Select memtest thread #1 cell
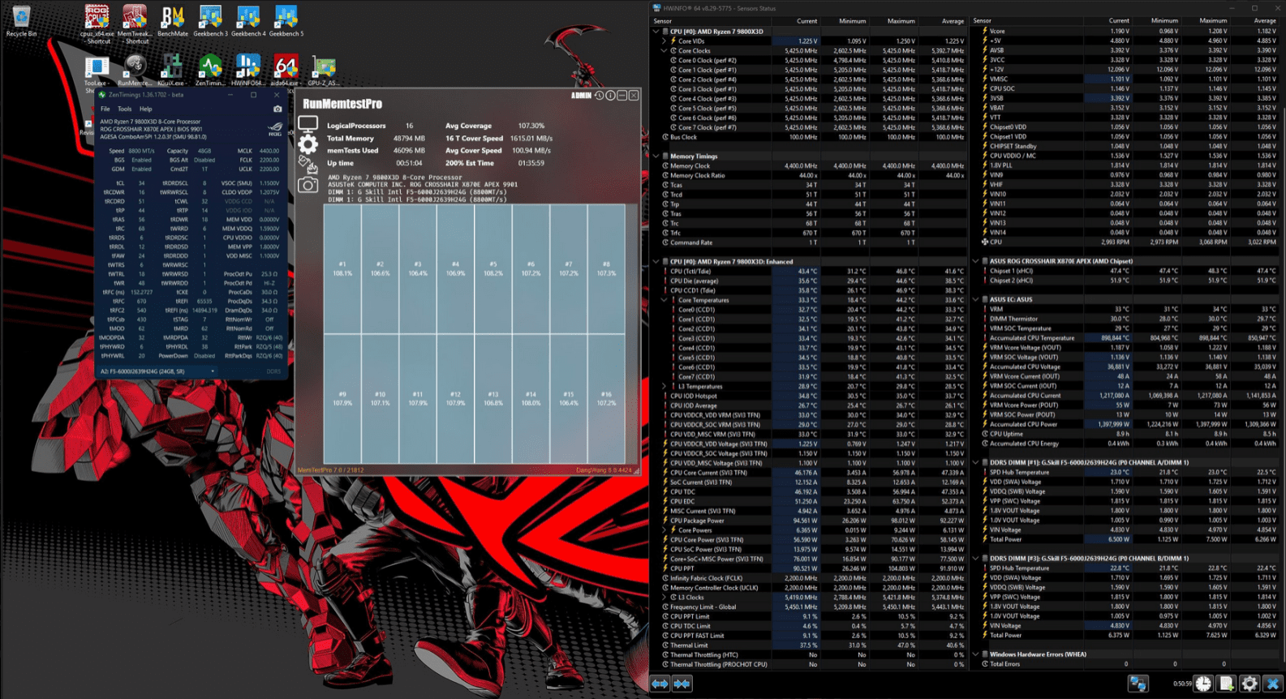The height and width of the screenshot is (699, 1286). (342, 269)
